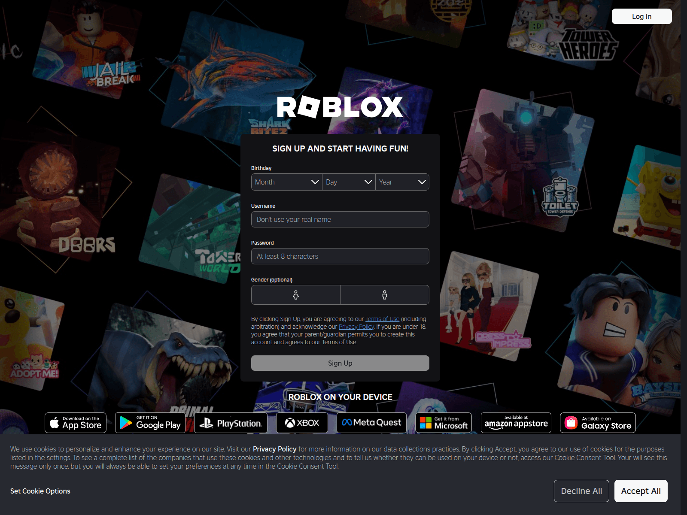The image size is (687, 515).
Task: Open the Xbox badge
Action: coord(302,423)
